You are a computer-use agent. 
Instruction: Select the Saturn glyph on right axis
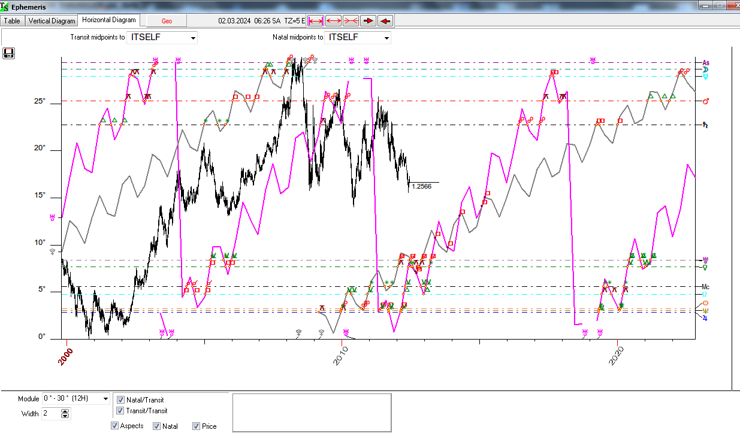(706, 125)
